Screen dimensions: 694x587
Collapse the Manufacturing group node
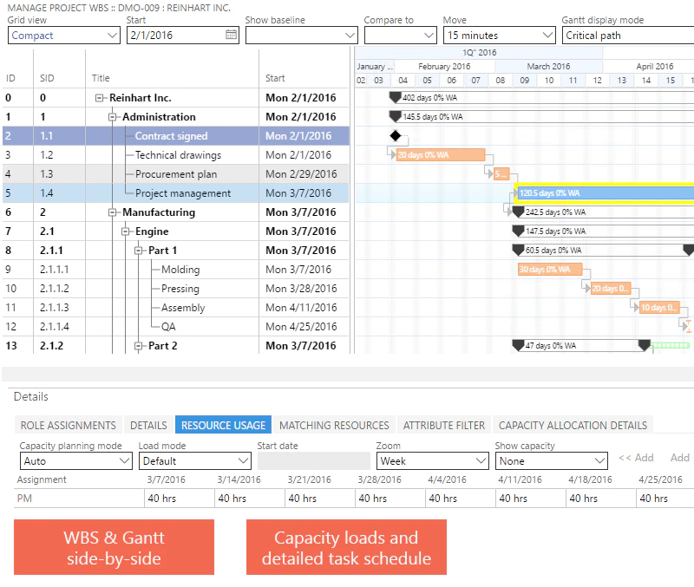click(x=113, y=212)
